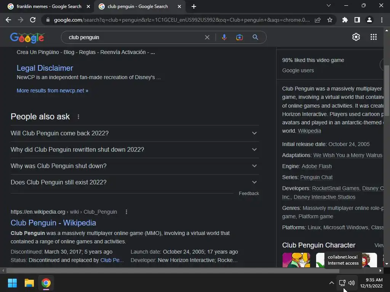Image resolution: width=390 pixels, height=292 pixels.
Task: Open More results from newcp.net
Action: (53, 90)
